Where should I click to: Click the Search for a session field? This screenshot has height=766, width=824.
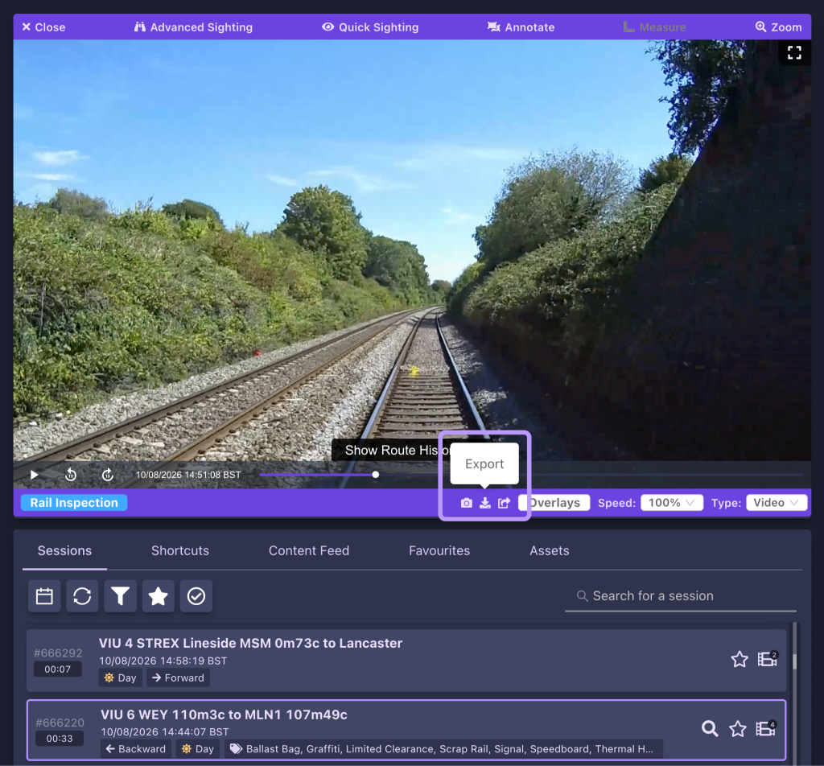[x=681, y=596]
